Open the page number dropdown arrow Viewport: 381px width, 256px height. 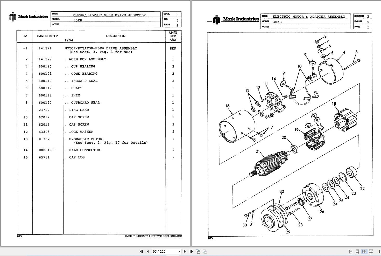pyautogui.click(x=179, y=251)
